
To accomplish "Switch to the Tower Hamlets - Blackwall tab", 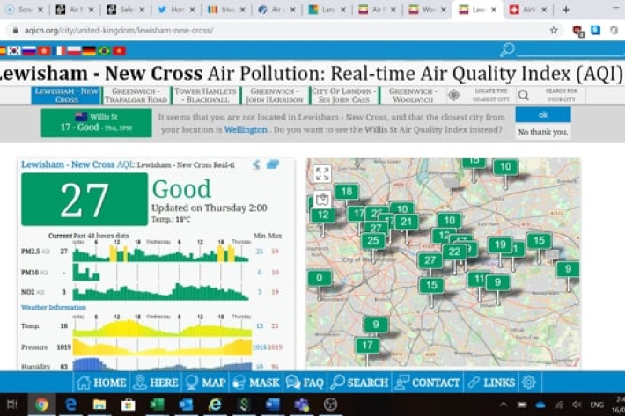I will click(x=206, y=95).
